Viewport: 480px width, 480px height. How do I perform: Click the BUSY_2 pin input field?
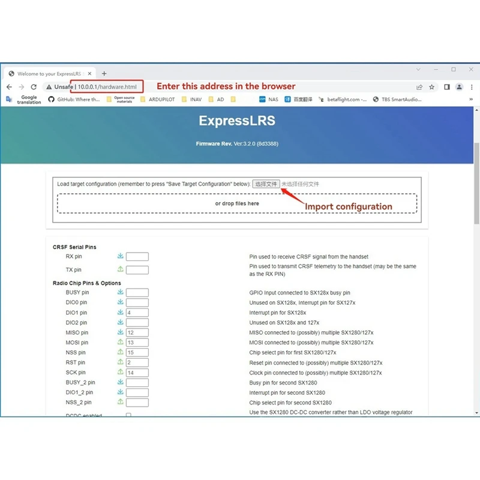pos(137,383)
